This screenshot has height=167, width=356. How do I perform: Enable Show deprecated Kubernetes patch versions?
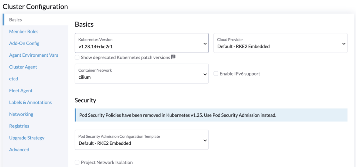coord(77,57)
